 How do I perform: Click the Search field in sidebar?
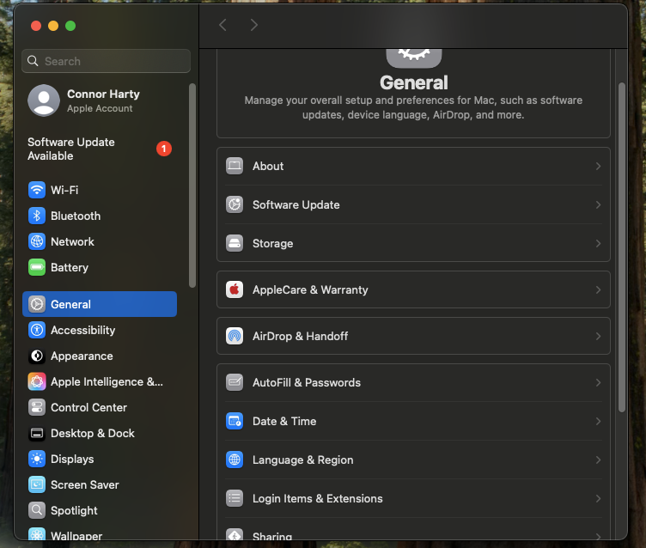(x=106, y=61)
